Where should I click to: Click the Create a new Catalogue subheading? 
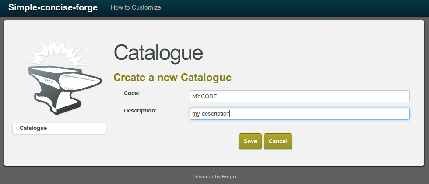[172, 78]
